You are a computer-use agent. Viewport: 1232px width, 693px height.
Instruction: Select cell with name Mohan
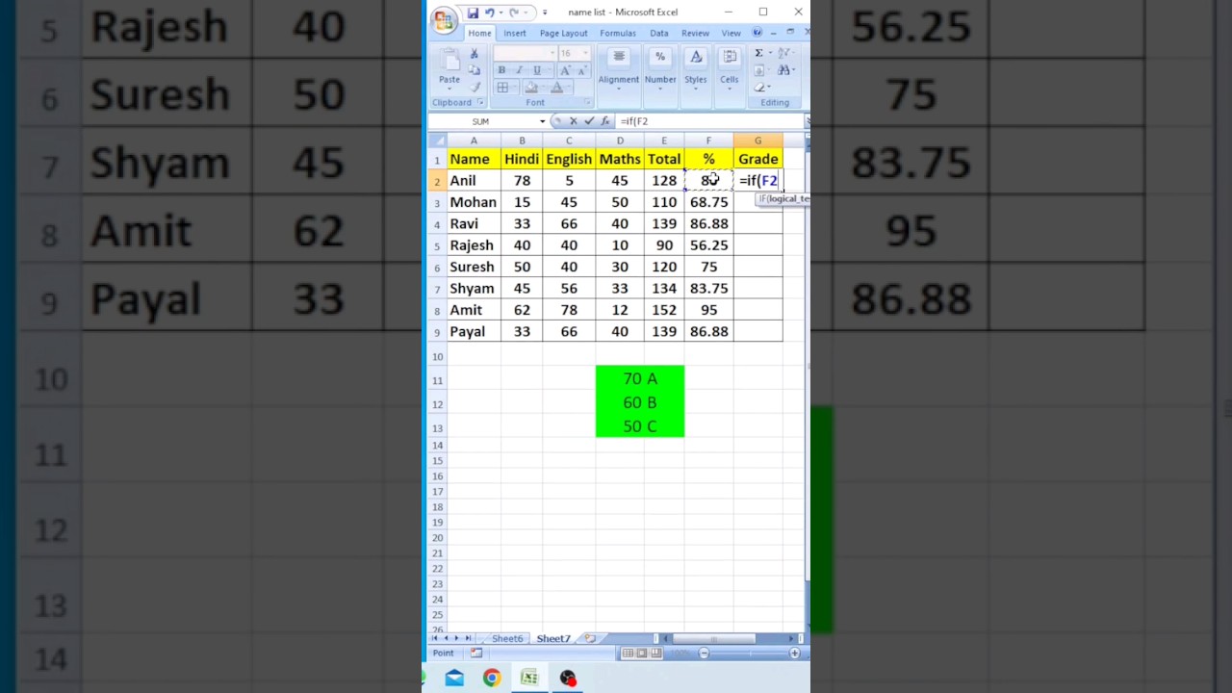(x=474, y=202)
